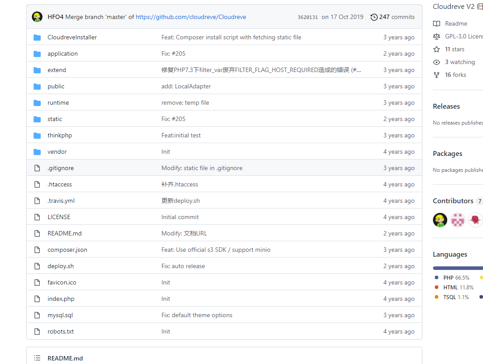
Task: Open commit history via the clock icon
Action: click(x=373, y=17)
